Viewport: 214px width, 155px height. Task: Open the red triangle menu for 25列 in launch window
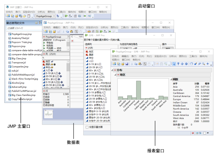(x=86, y=48)
